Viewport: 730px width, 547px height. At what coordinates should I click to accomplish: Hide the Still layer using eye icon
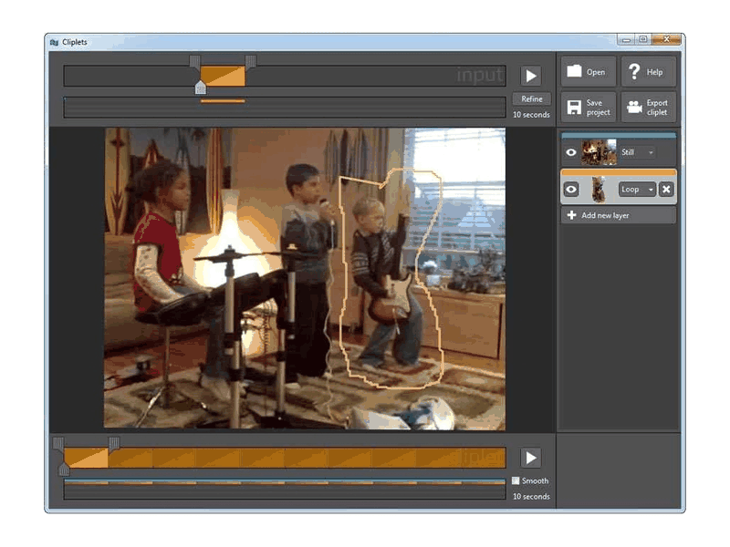point(571,152)
